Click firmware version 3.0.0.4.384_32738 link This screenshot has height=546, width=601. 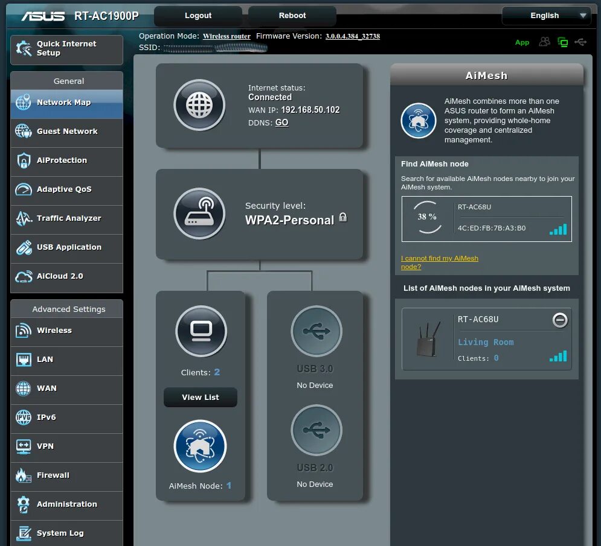point(353,36)
